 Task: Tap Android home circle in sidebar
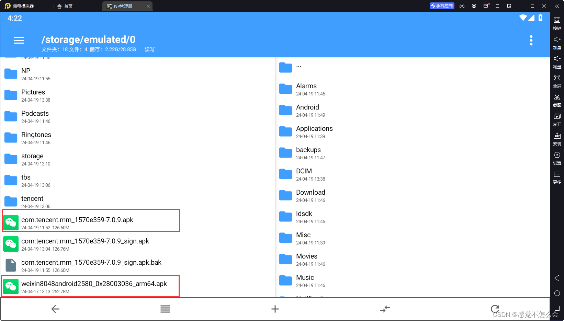[x=557, y=293]
